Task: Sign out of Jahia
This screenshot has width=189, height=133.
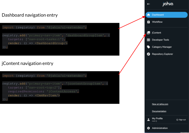Action: [x=181, y=120]
